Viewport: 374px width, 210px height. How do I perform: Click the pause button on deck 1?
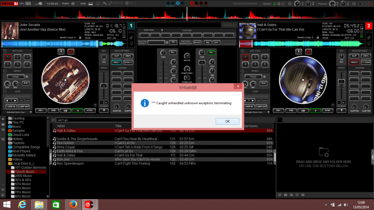pos(65,111)
